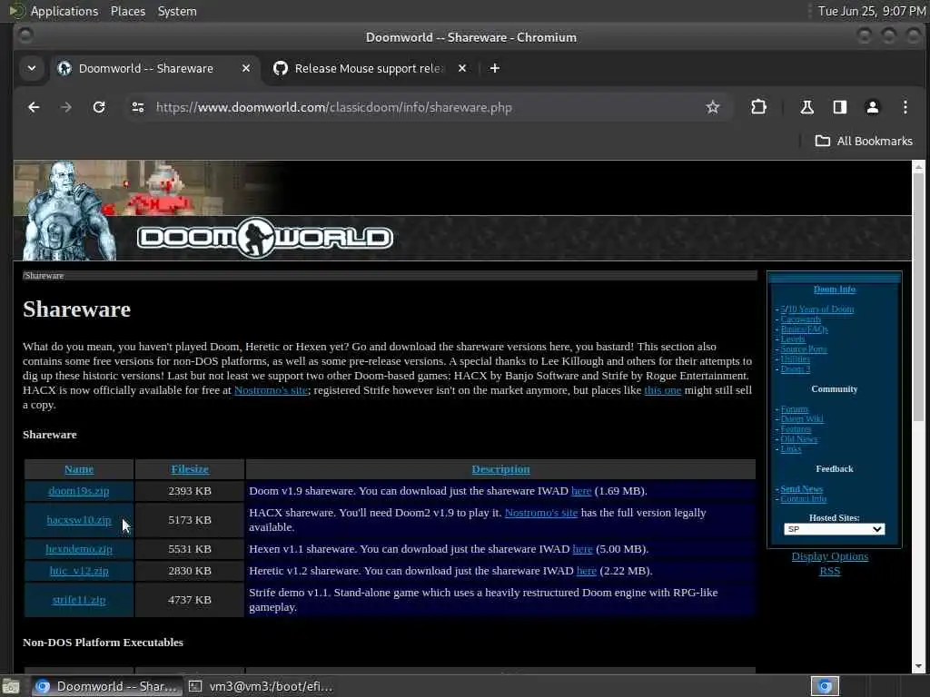Open Send News sidebar link
This screenshot has width=930, height=697.
click(x=801, y=489)
